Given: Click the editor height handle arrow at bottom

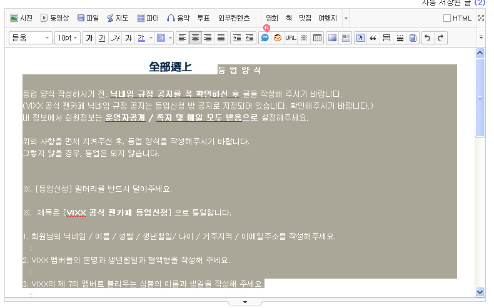Looking at the screenshot, I should (244, 302).
